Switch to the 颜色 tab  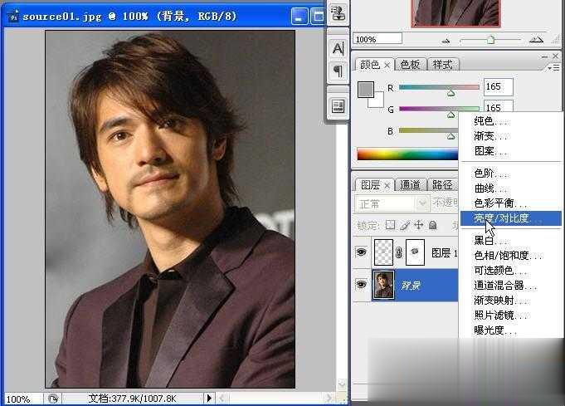370,65
